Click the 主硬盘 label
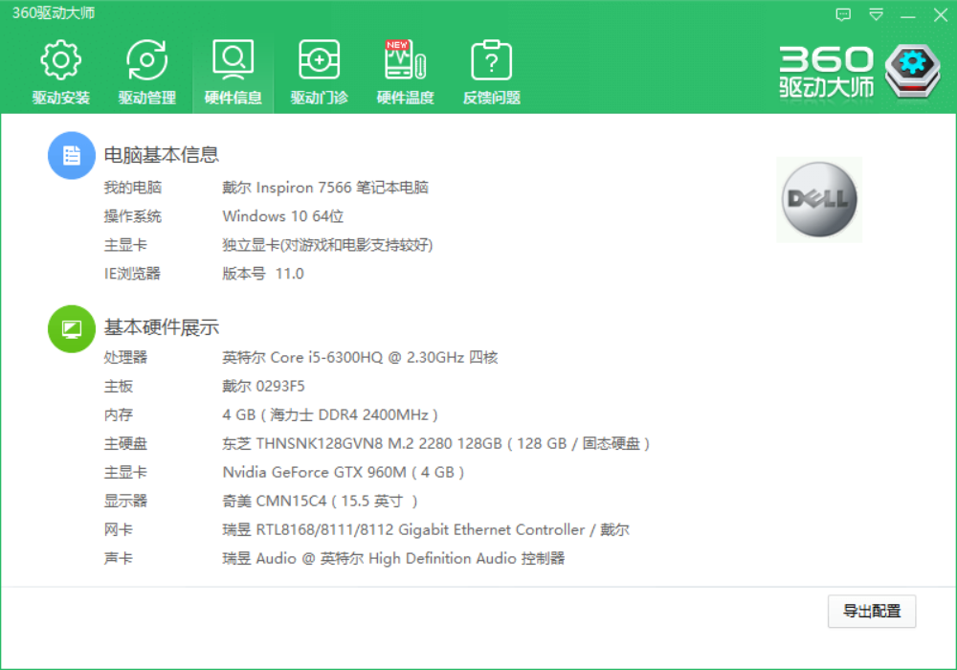Screen dimensions: 957x670 pos(125,443)
